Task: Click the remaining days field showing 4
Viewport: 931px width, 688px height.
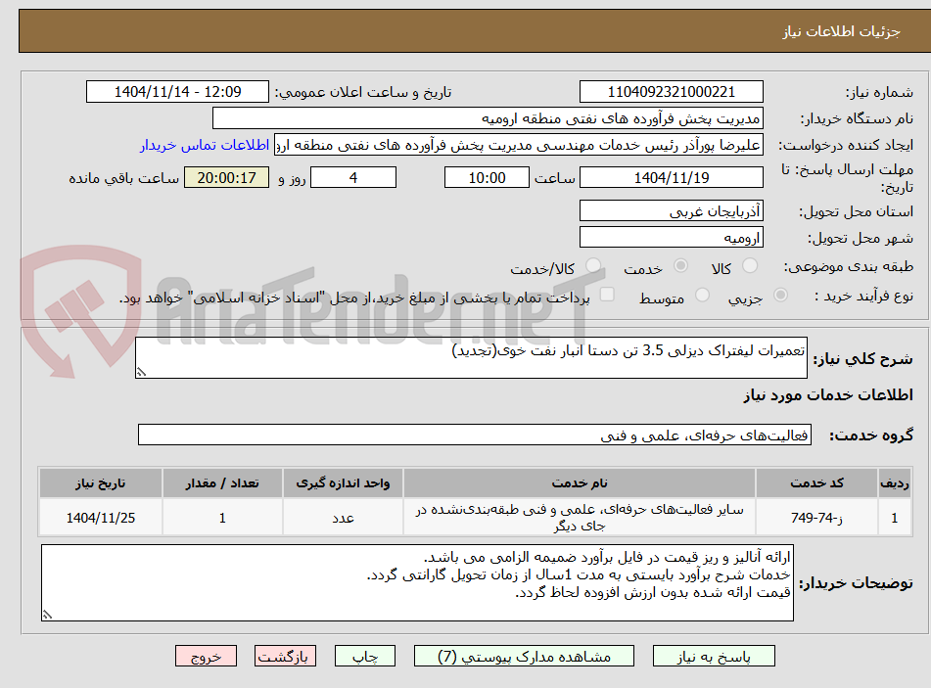Action: click(x=353, y=177)
